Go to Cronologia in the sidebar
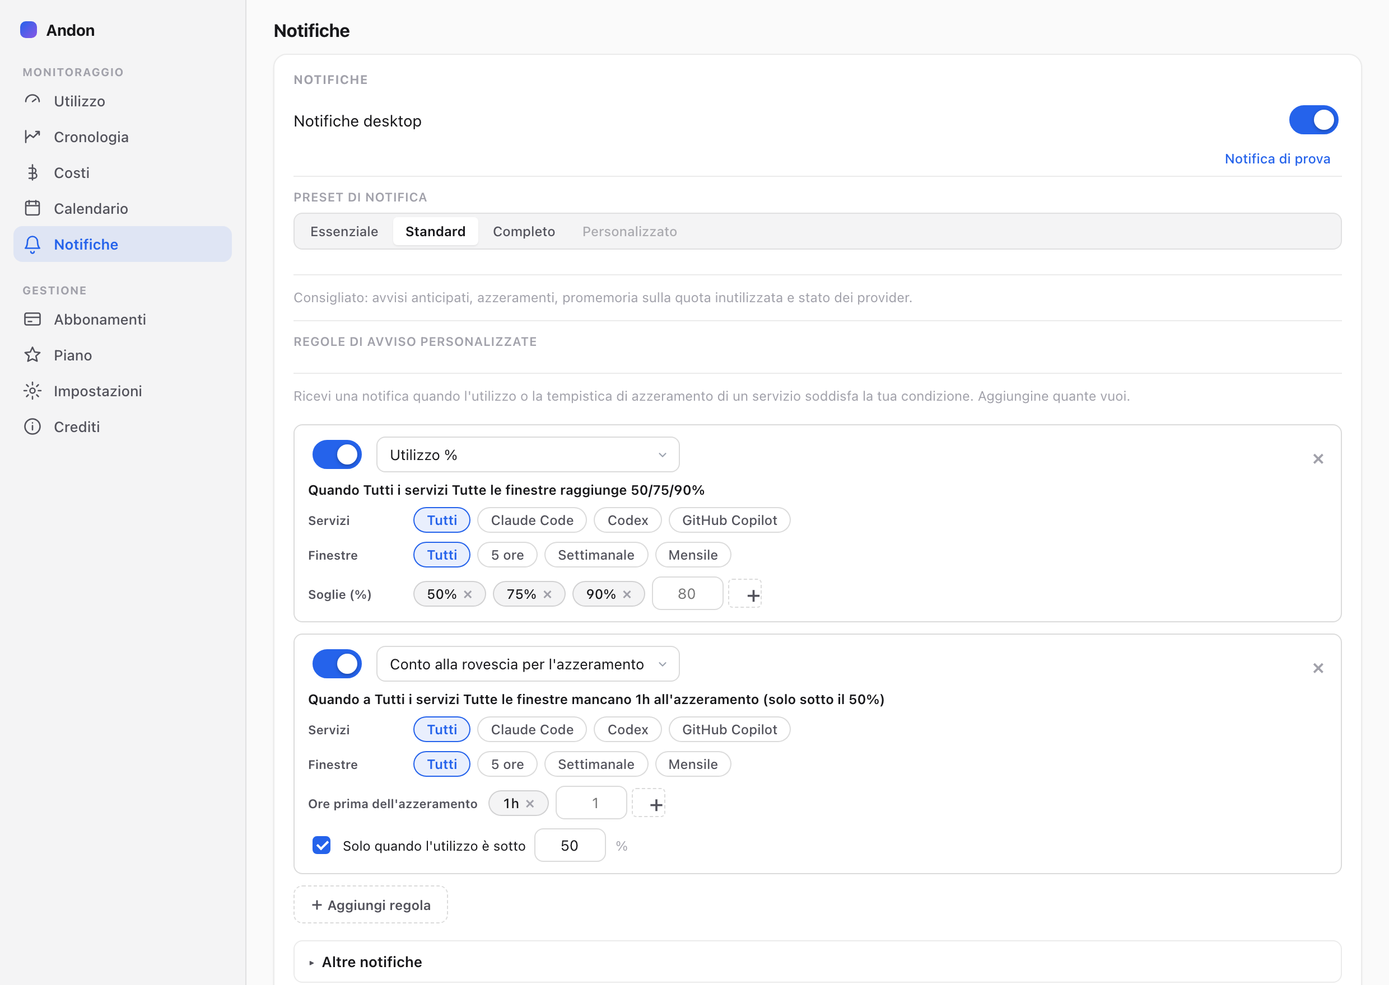 123,137
